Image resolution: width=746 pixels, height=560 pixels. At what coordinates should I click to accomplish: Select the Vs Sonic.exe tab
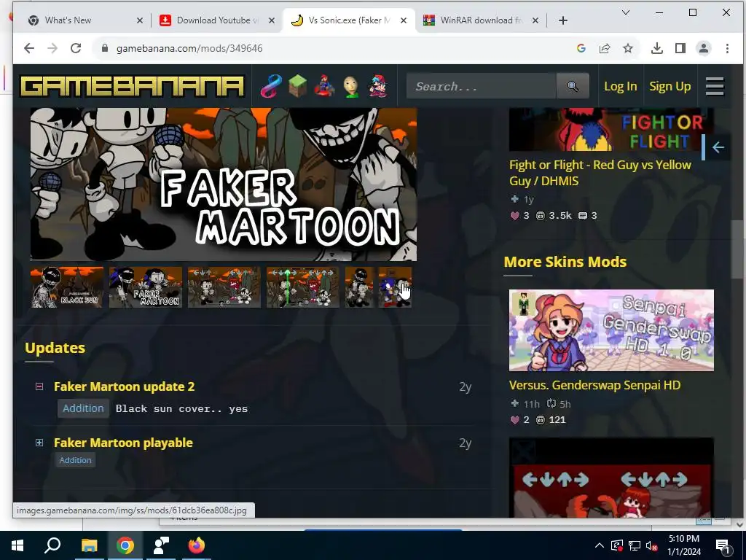(349, 20)
